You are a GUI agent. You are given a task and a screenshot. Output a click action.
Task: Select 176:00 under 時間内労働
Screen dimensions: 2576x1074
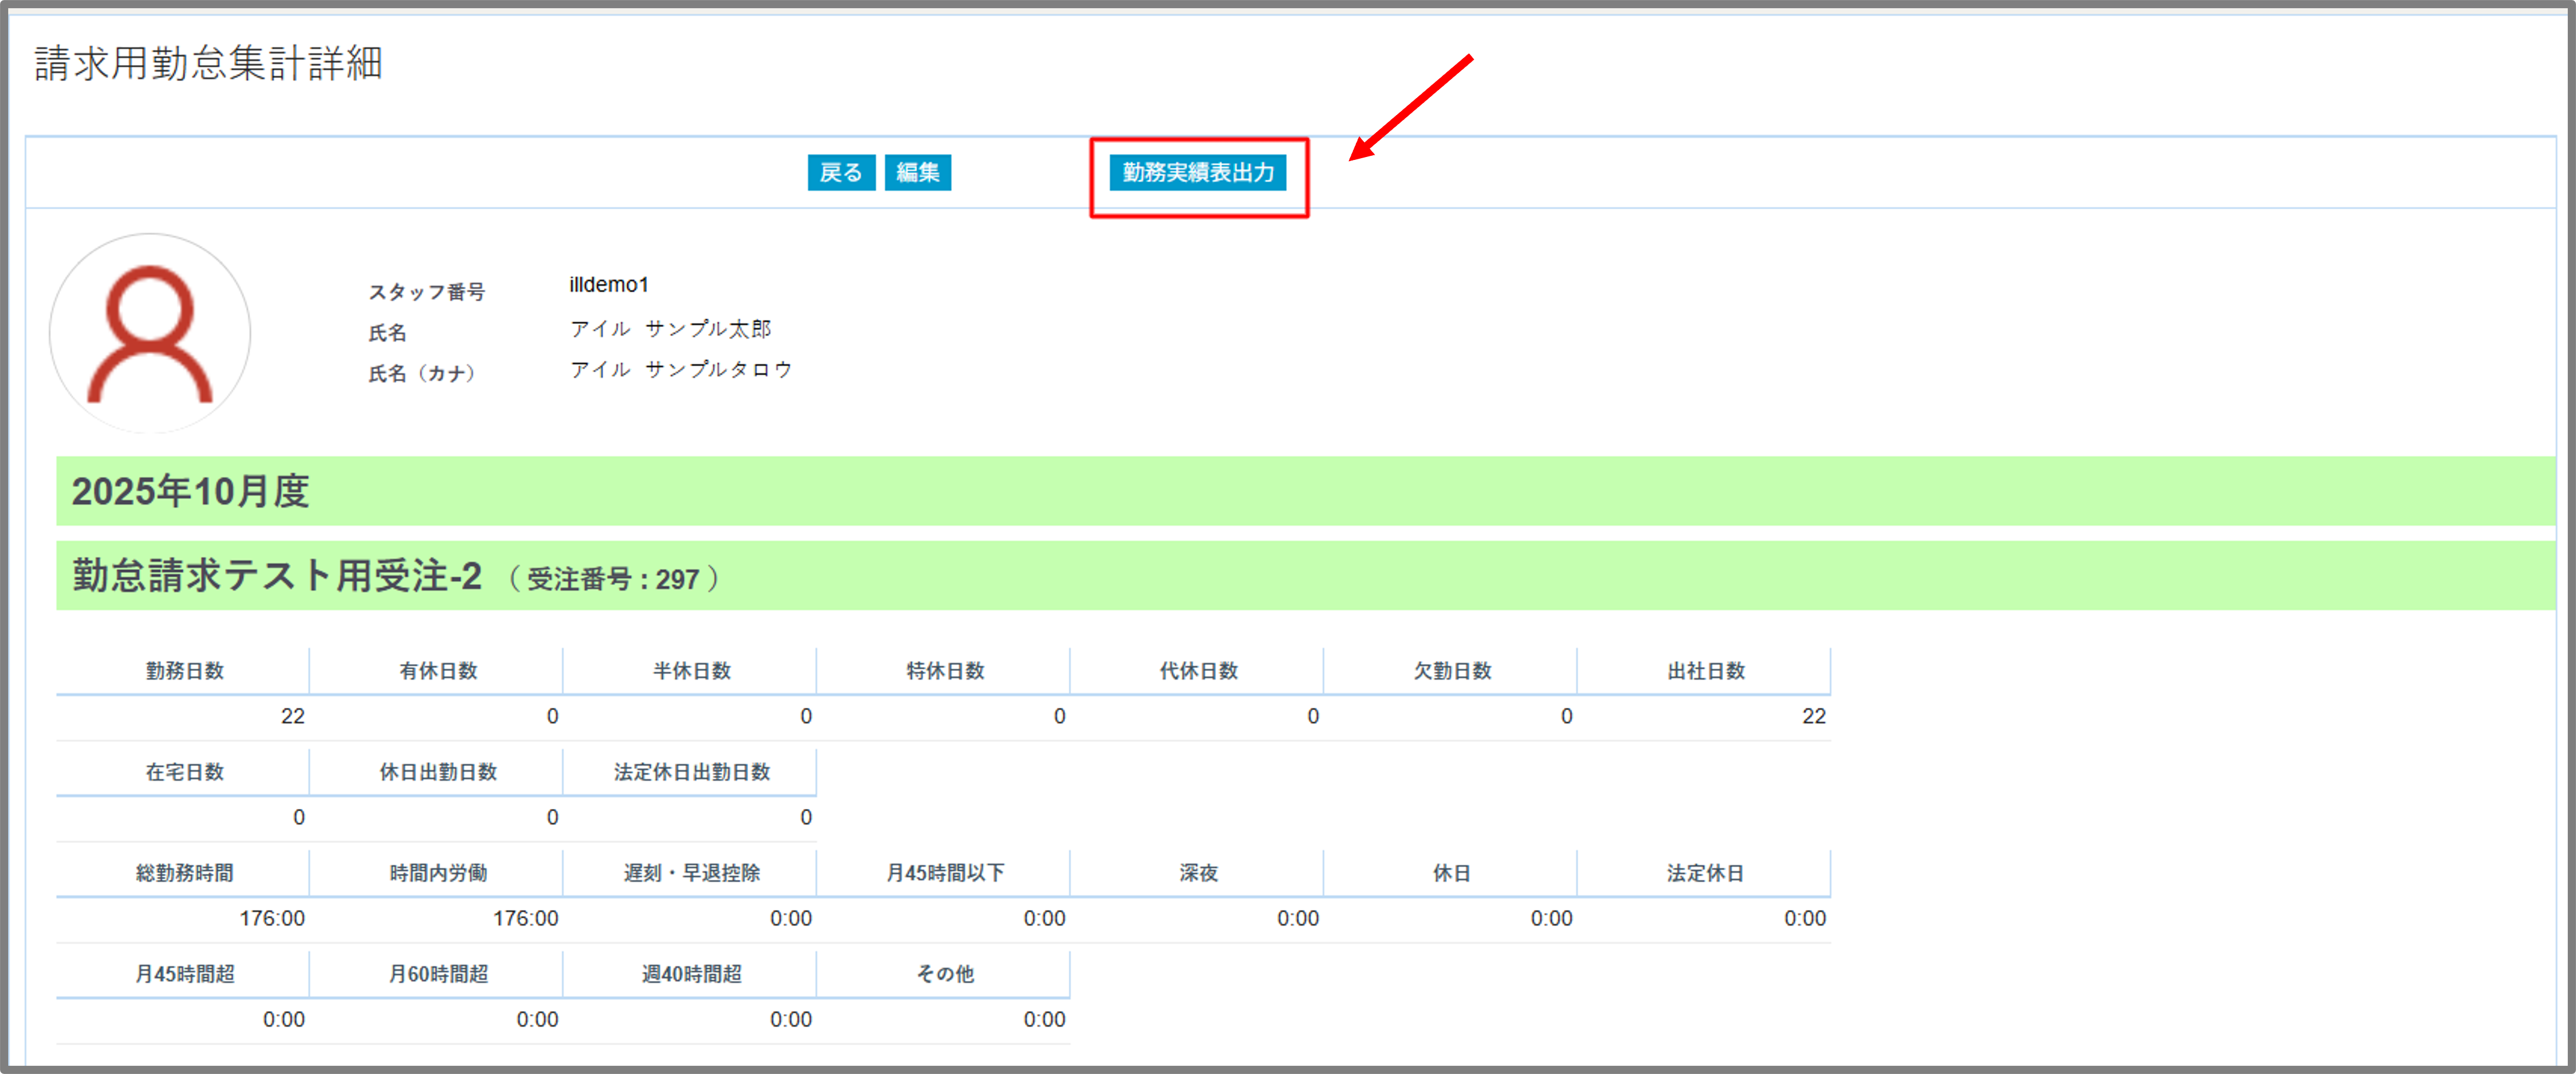point(526,918)
